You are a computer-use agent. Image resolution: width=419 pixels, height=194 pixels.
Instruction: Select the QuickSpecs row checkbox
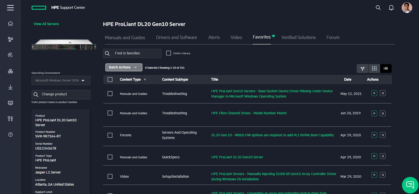110,157
